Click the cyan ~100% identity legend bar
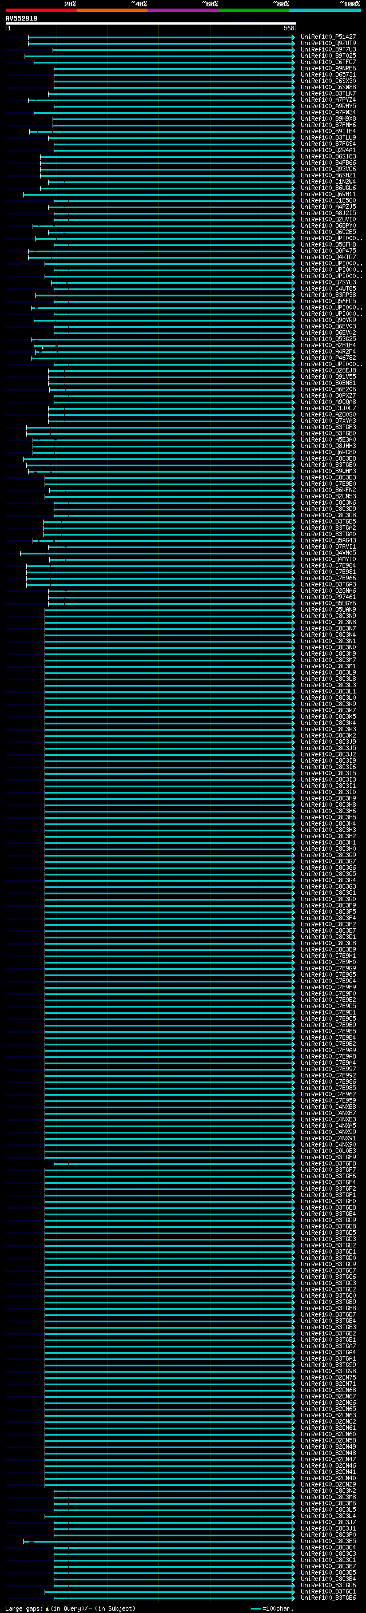366x1613 pixels. (325, 10)
